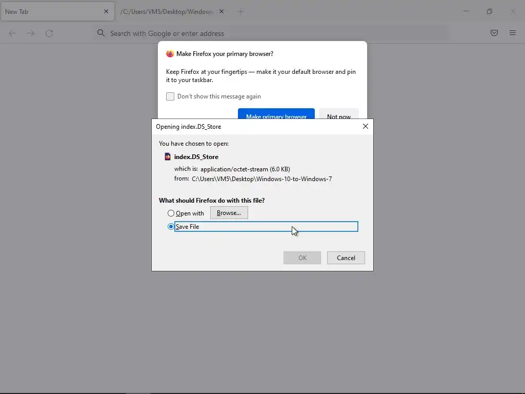Reload the page with refresh icon
The width and height of the screenshot is (525, 394).
coord(49,33)
